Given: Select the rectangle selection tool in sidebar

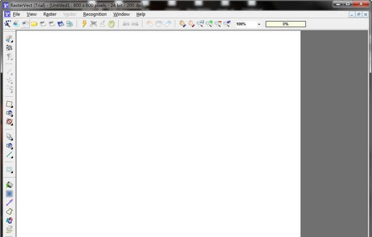Looking at the screenshot, I should click(9, 104).
